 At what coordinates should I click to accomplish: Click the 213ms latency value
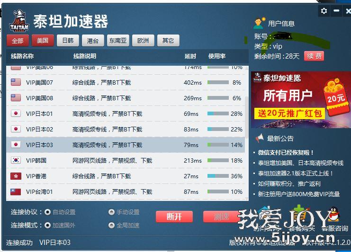pos(193,160)
